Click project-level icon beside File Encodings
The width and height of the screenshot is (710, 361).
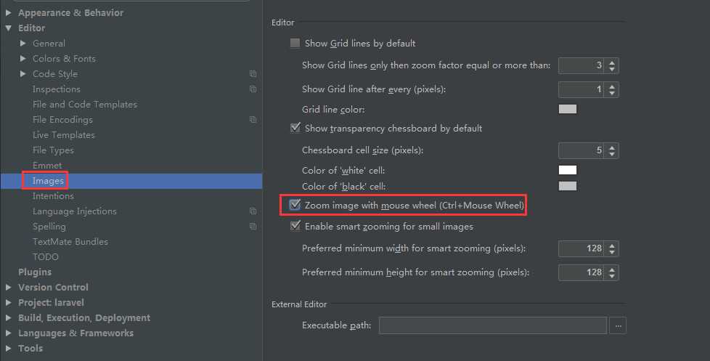pyautogui.click(x=253, y=120)
